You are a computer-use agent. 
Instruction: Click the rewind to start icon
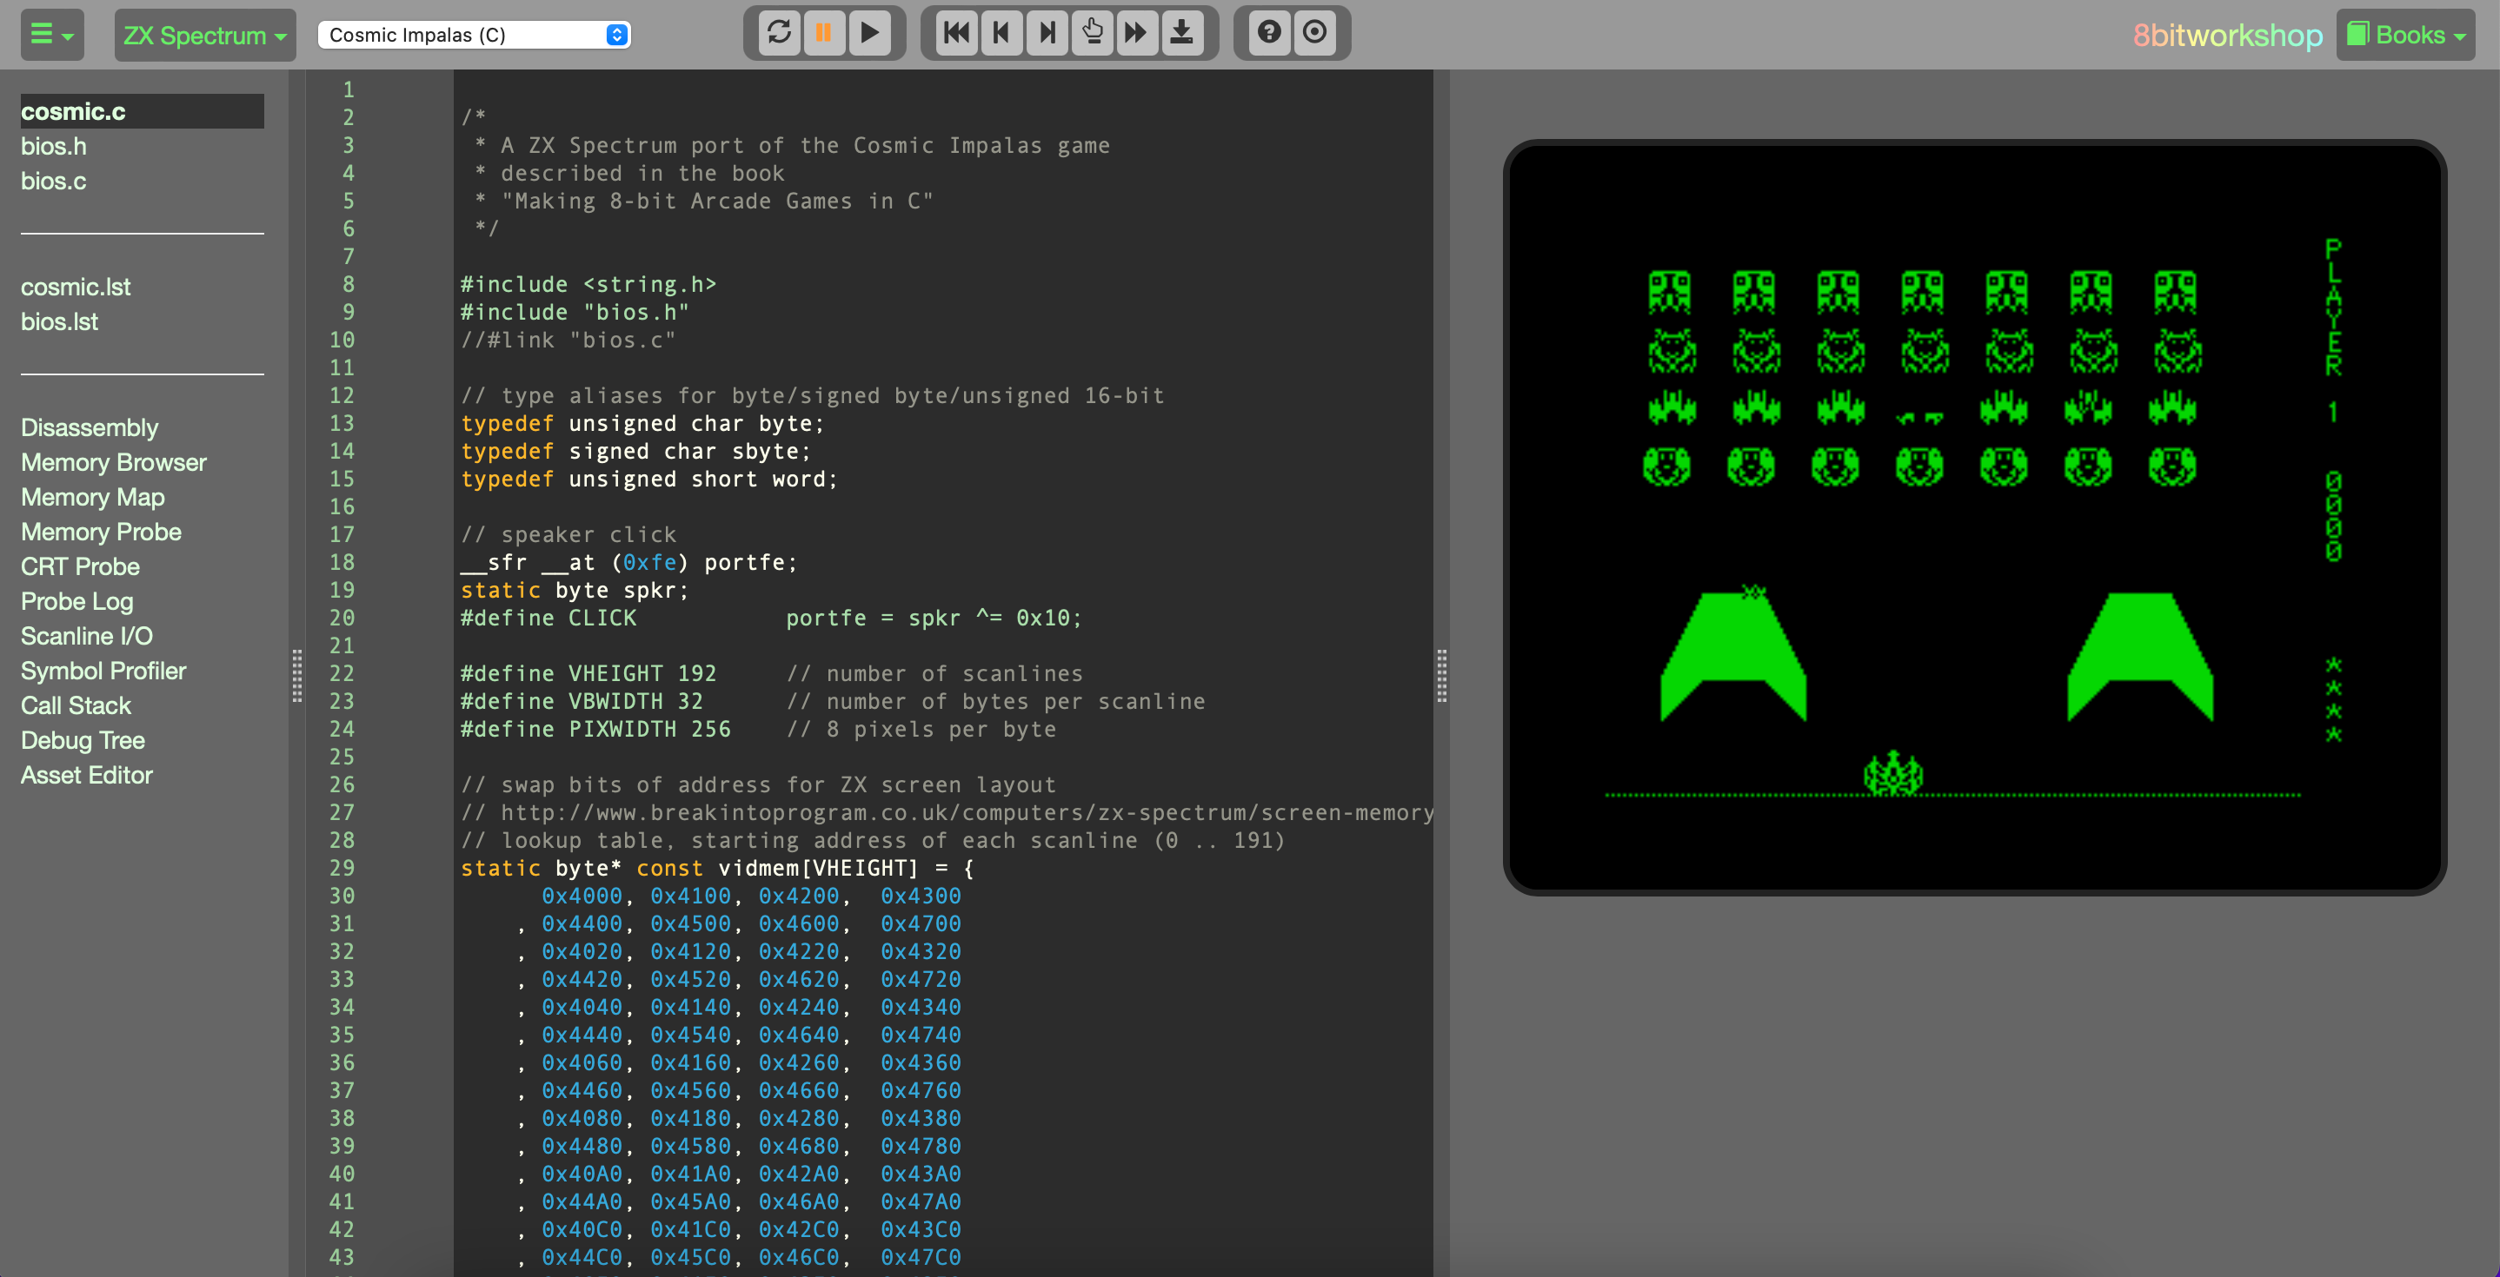[x=956, y=33]
